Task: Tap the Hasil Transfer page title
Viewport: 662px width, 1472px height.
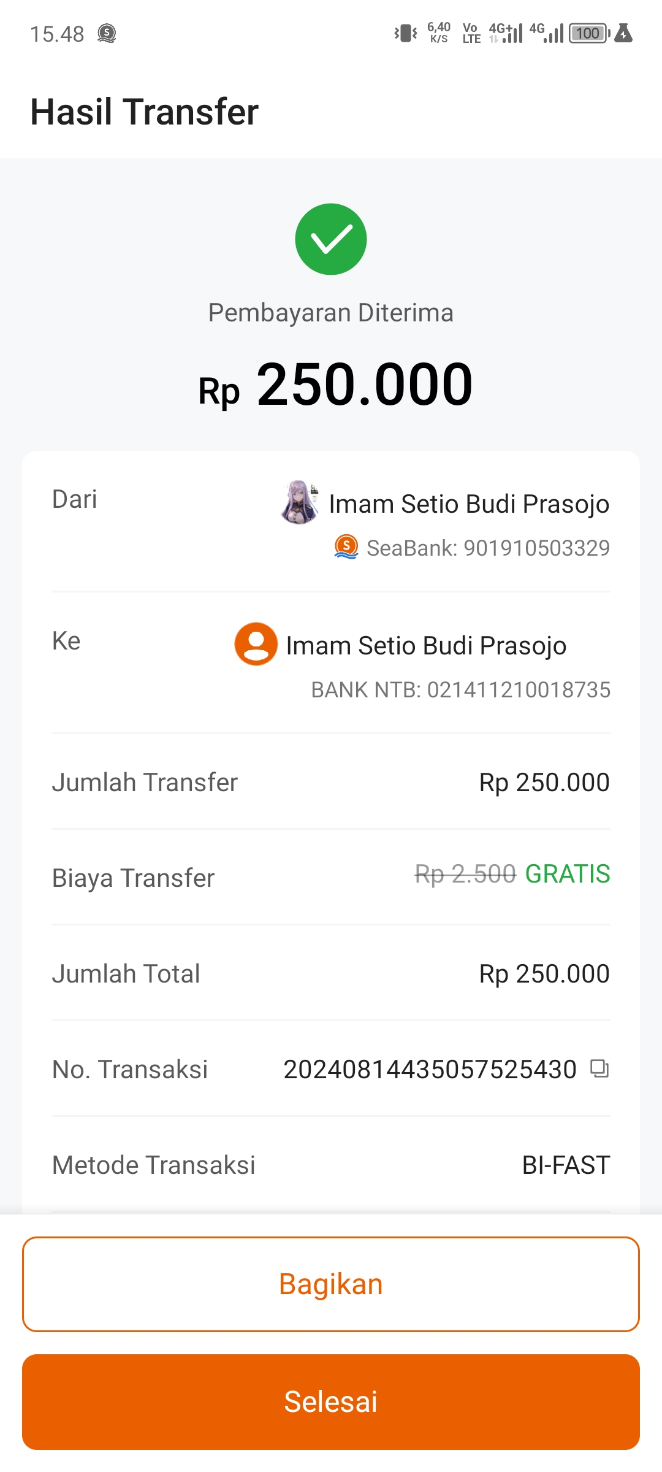Action: point(145,112)
